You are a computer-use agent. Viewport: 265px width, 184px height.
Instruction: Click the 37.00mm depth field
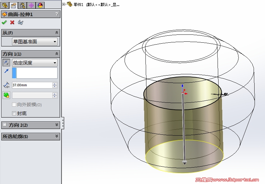pyautogui.click(x=32, y=85)
